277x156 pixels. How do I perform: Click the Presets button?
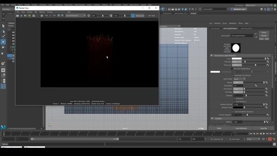264,36
